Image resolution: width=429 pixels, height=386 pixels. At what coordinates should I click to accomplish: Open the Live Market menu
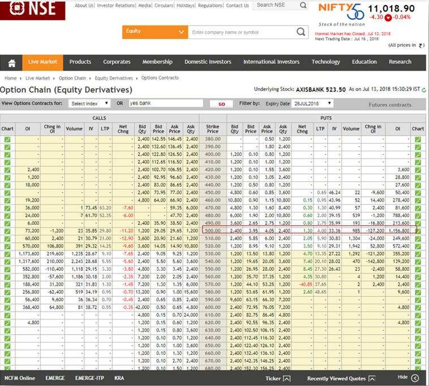point(42,62)
